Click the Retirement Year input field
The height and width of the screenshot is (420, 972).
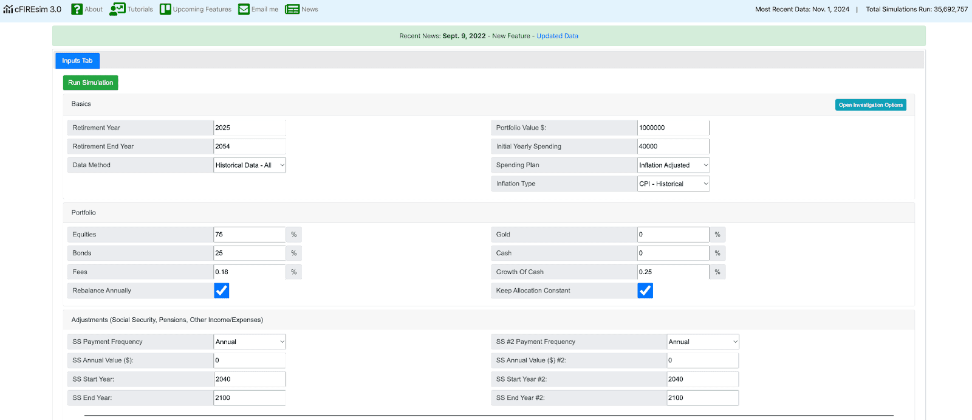click(x=250, y=128)
